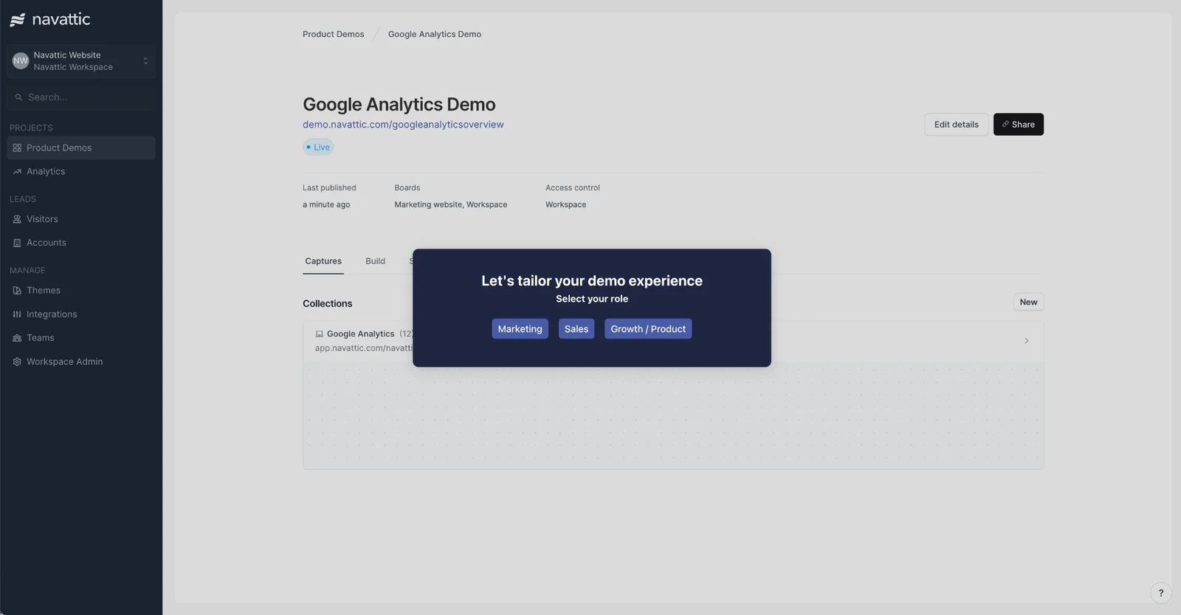This screenshot has height=615, width=1181.
Task: Choose the Marketing role
Action: click(520, 329)
